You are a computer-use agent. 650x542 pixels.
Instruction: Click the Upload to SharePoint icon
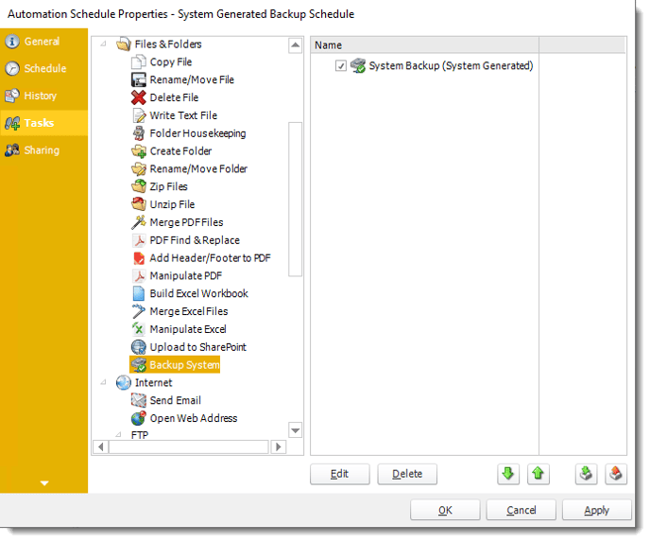(139, 347)
